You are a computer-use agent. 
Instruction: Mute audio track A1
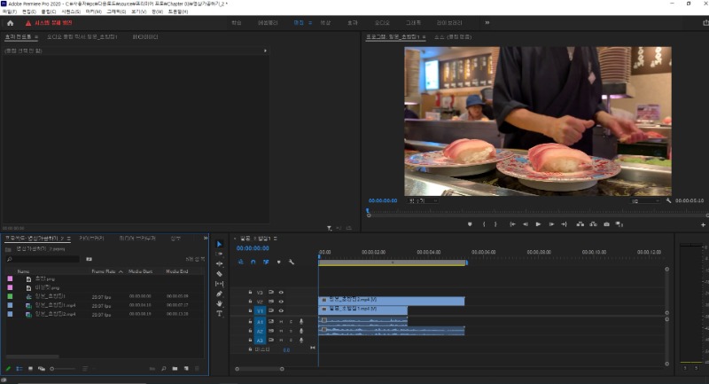point(281,322)
